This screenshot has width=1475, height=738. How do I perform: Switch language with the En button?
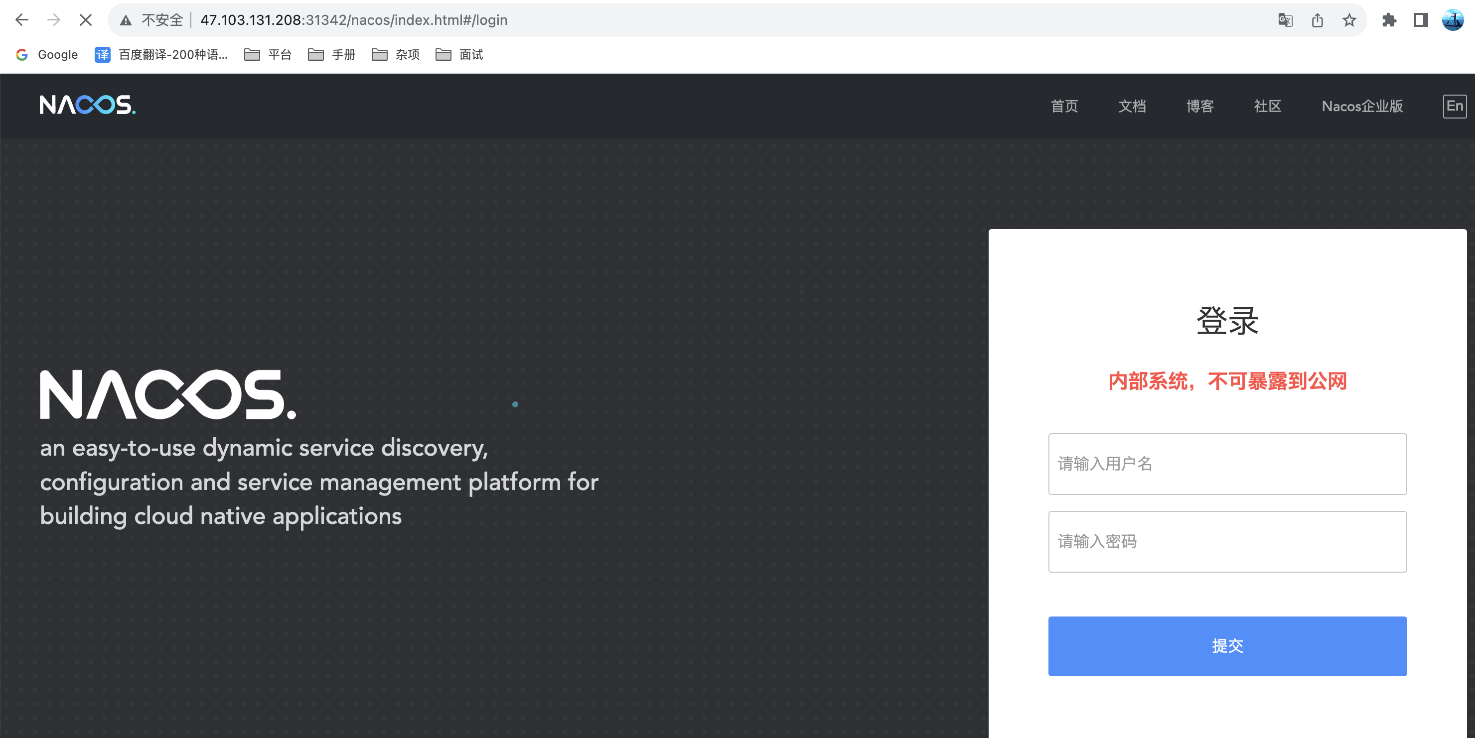(1455, 107)
